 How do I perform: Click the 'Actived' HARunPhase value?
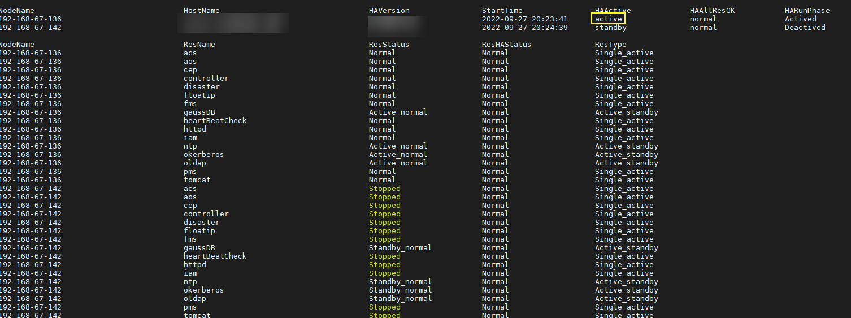pos(800,19)
